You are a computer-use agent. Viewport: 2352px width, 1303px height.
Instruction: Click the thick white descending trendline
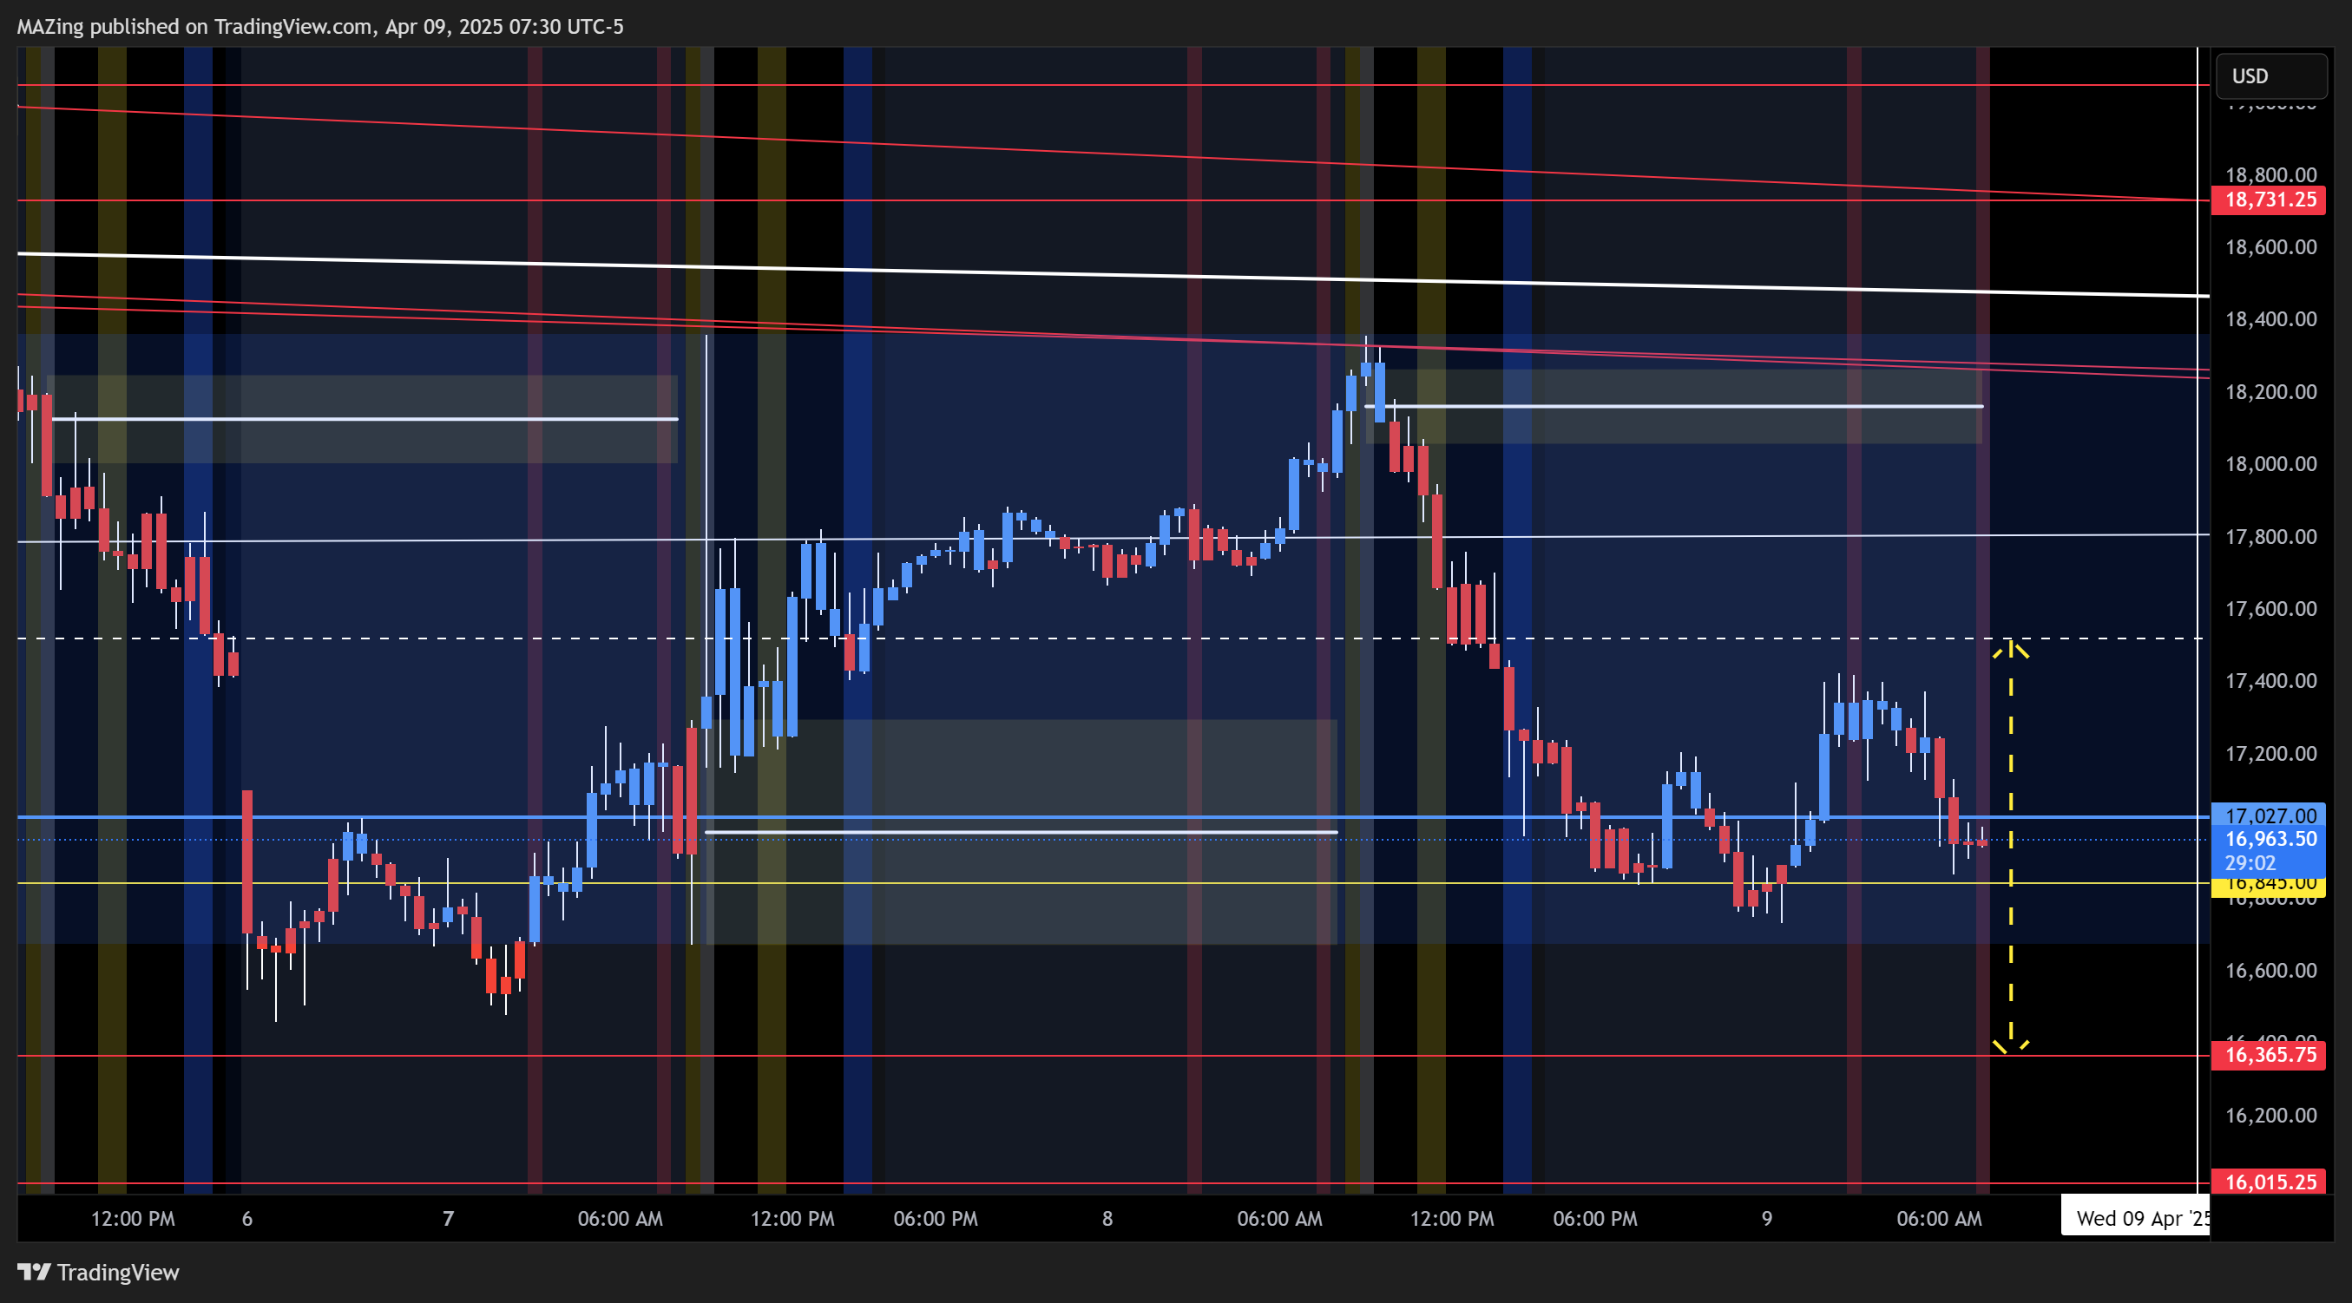point(1113,275)
